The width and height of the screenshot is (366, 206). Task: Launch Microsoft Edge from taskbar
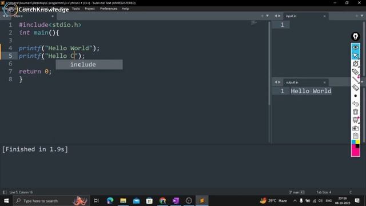(x=110, y=201)
